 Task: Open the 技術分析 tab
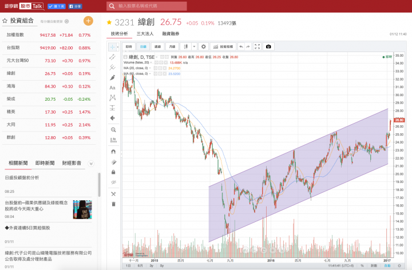[119, 34]
